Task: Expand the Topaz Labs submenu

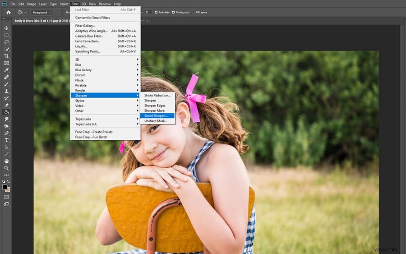Action: click(x=106, y=119)
